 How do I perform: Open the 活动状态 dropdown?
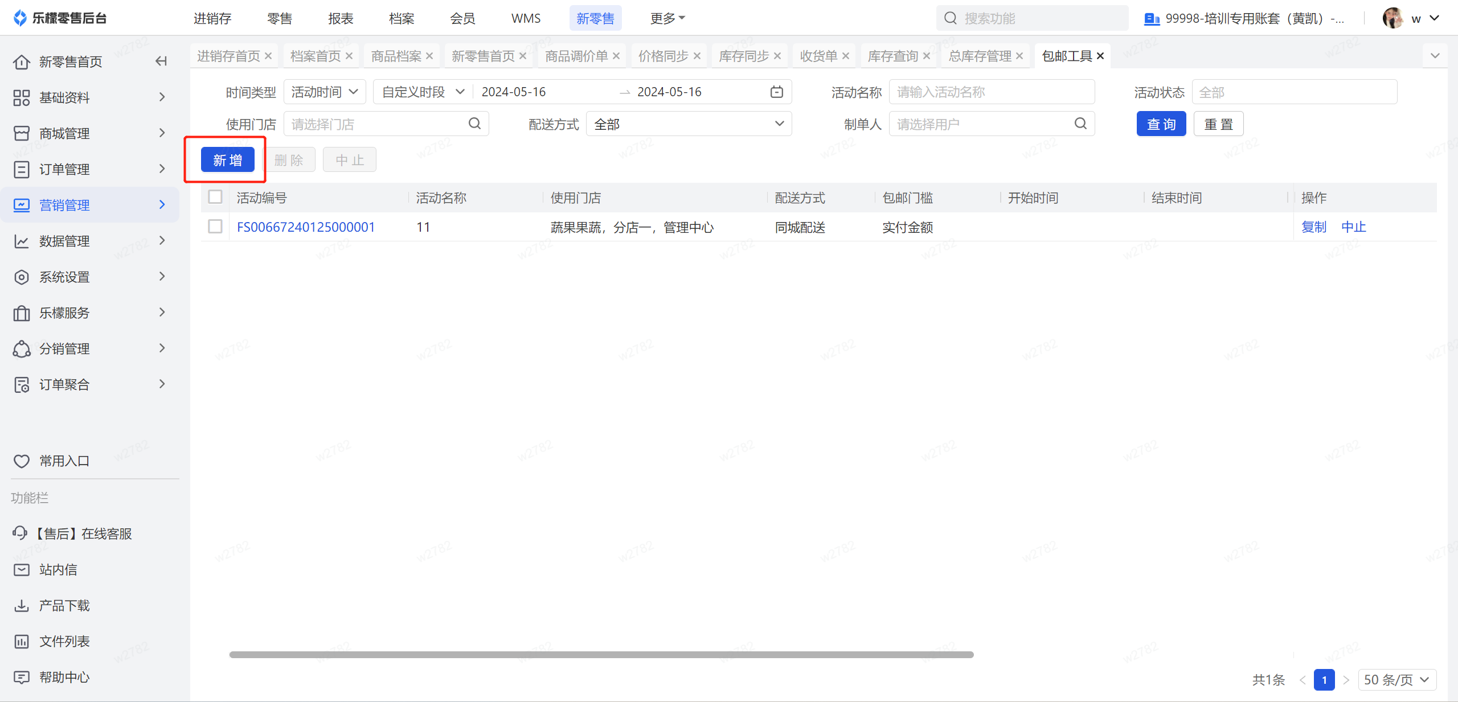click(x=1294, y=92)
